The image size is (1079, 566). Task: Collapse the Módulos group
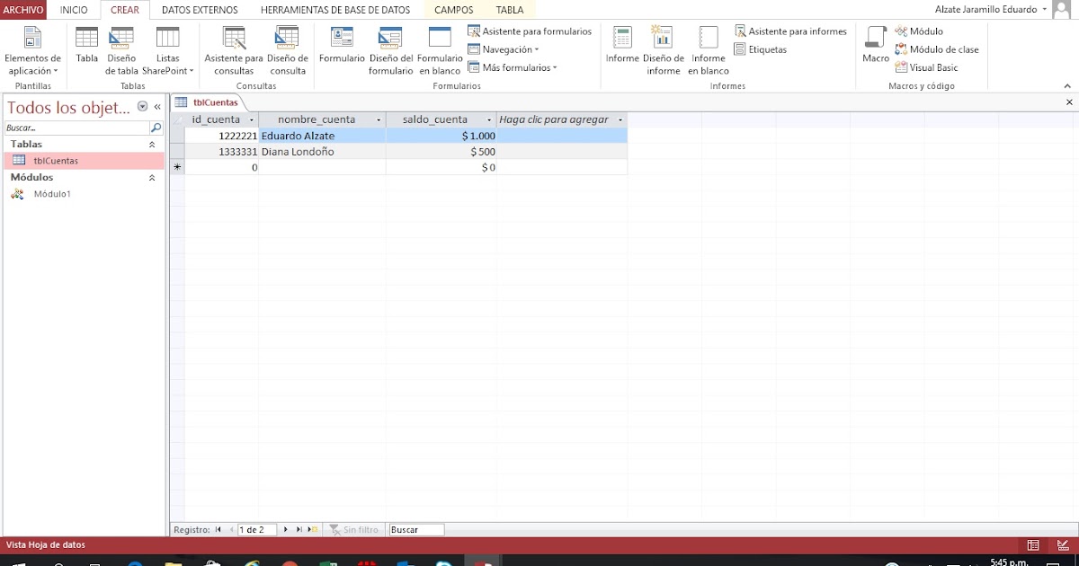tap(152, 177)
